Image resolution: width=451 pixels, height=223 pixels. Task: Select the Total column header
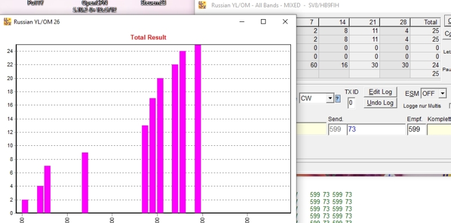[x=426, y=22]
